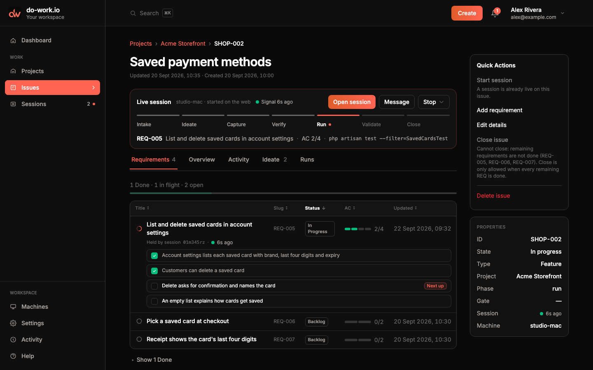Click Delete issue in Quick Actions
The width and height of the screenshot is (593, 370).
(493, 196)
